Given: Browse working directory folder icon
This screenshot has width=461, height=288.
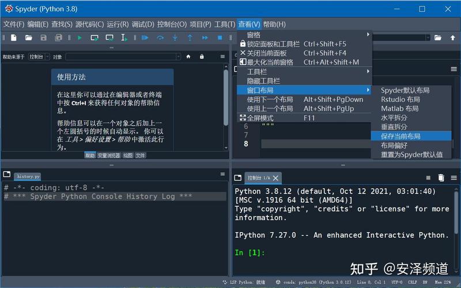Looking at the screenshot, I should click(438, 37).
